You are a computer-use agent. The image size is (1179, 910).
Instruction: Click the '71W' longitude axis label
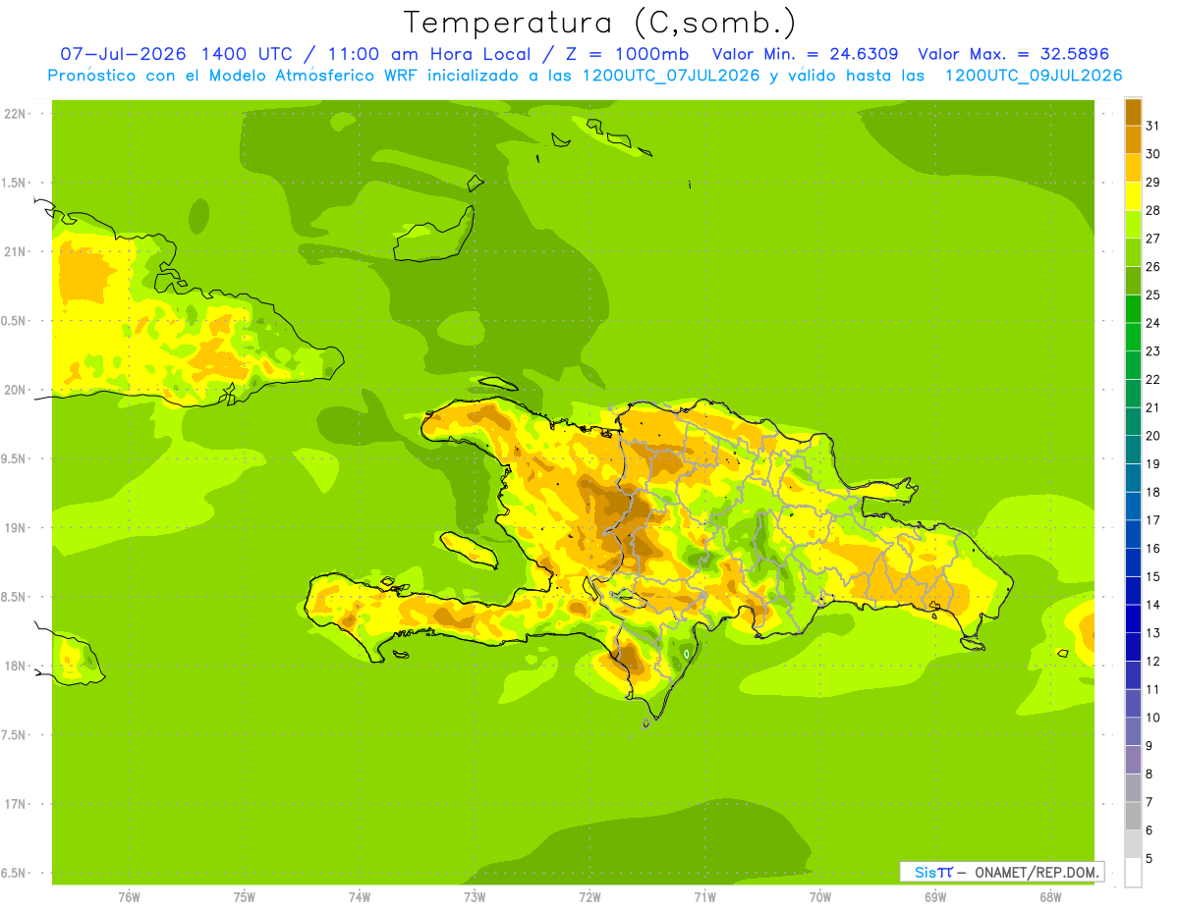tap(704, 896)
